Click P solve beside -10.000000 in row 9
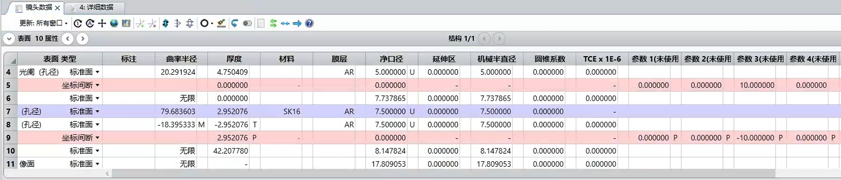 point(781,138)
